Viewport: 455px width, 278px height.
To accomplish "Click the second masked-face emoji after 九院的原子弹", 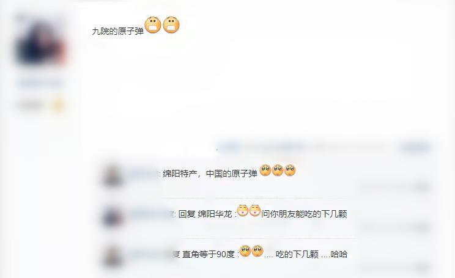I will click(x=171, y=25).
